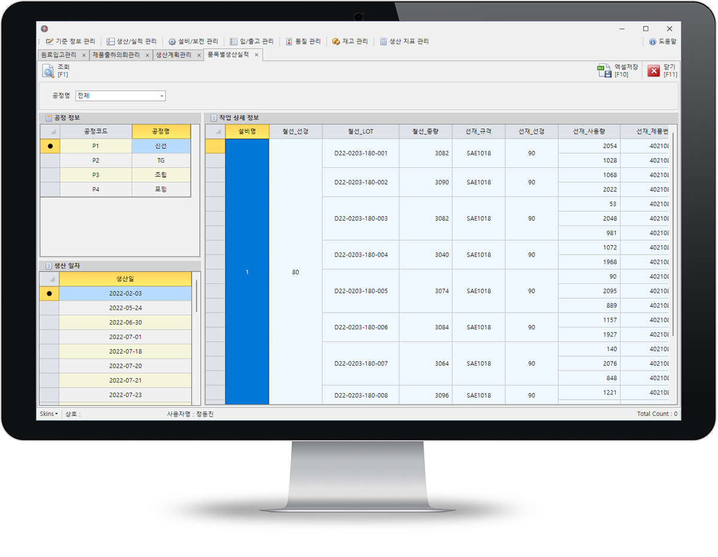Click the red 닫기 close icon

(654, 71)
